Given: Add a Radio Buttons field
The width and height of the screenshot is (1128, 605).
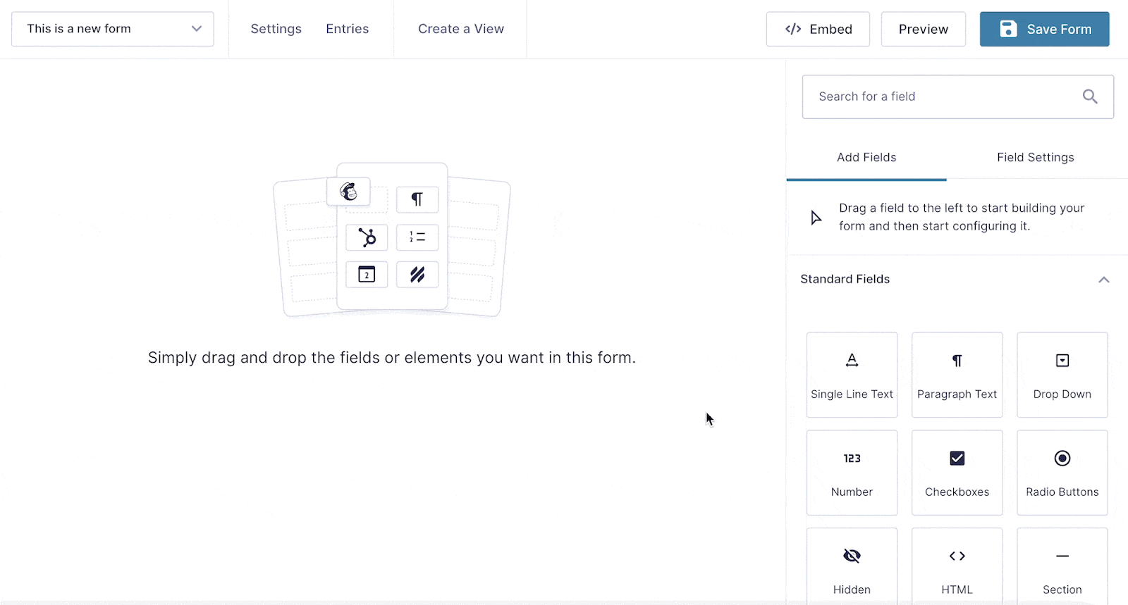Looking at the screenshot, I should tap(1062, 473).
